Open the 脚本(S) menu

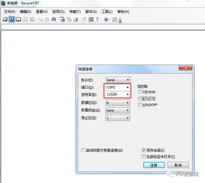(91, 12)
